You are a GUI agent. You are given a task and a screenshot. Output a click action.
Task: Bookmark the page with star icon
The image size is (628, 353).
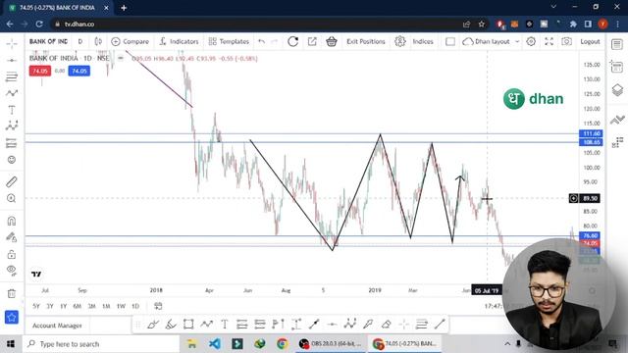tap(482, 24)
